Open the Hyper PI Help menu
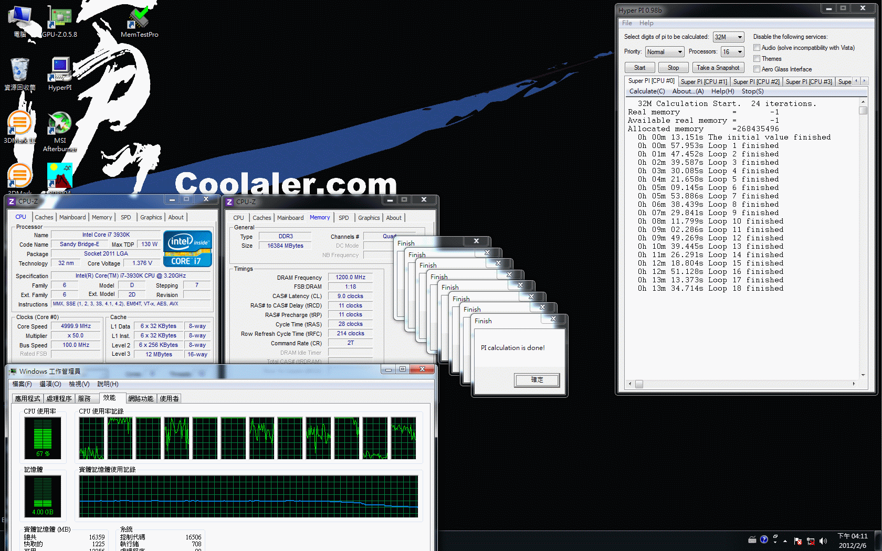 pos(646,23)
